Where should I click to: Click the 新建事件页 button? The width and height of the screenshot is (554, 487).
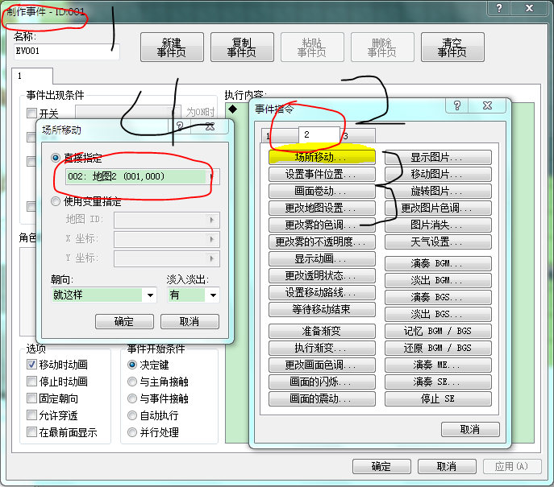172,47
